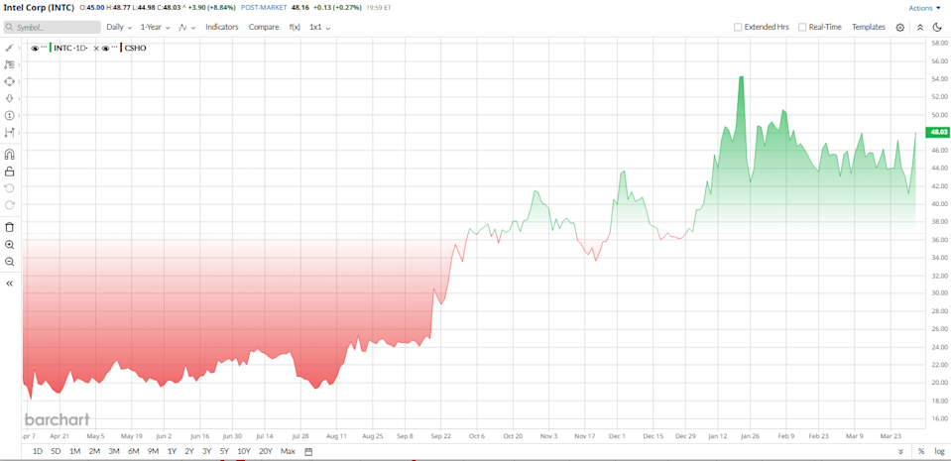This screenshot has width=951, height=461.
Task: Enable the Real-Time checkbox
Action: [x=802, y=28]
